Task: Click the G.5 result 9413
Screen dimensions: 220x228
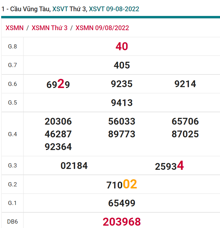Action: tap(122, 103)
